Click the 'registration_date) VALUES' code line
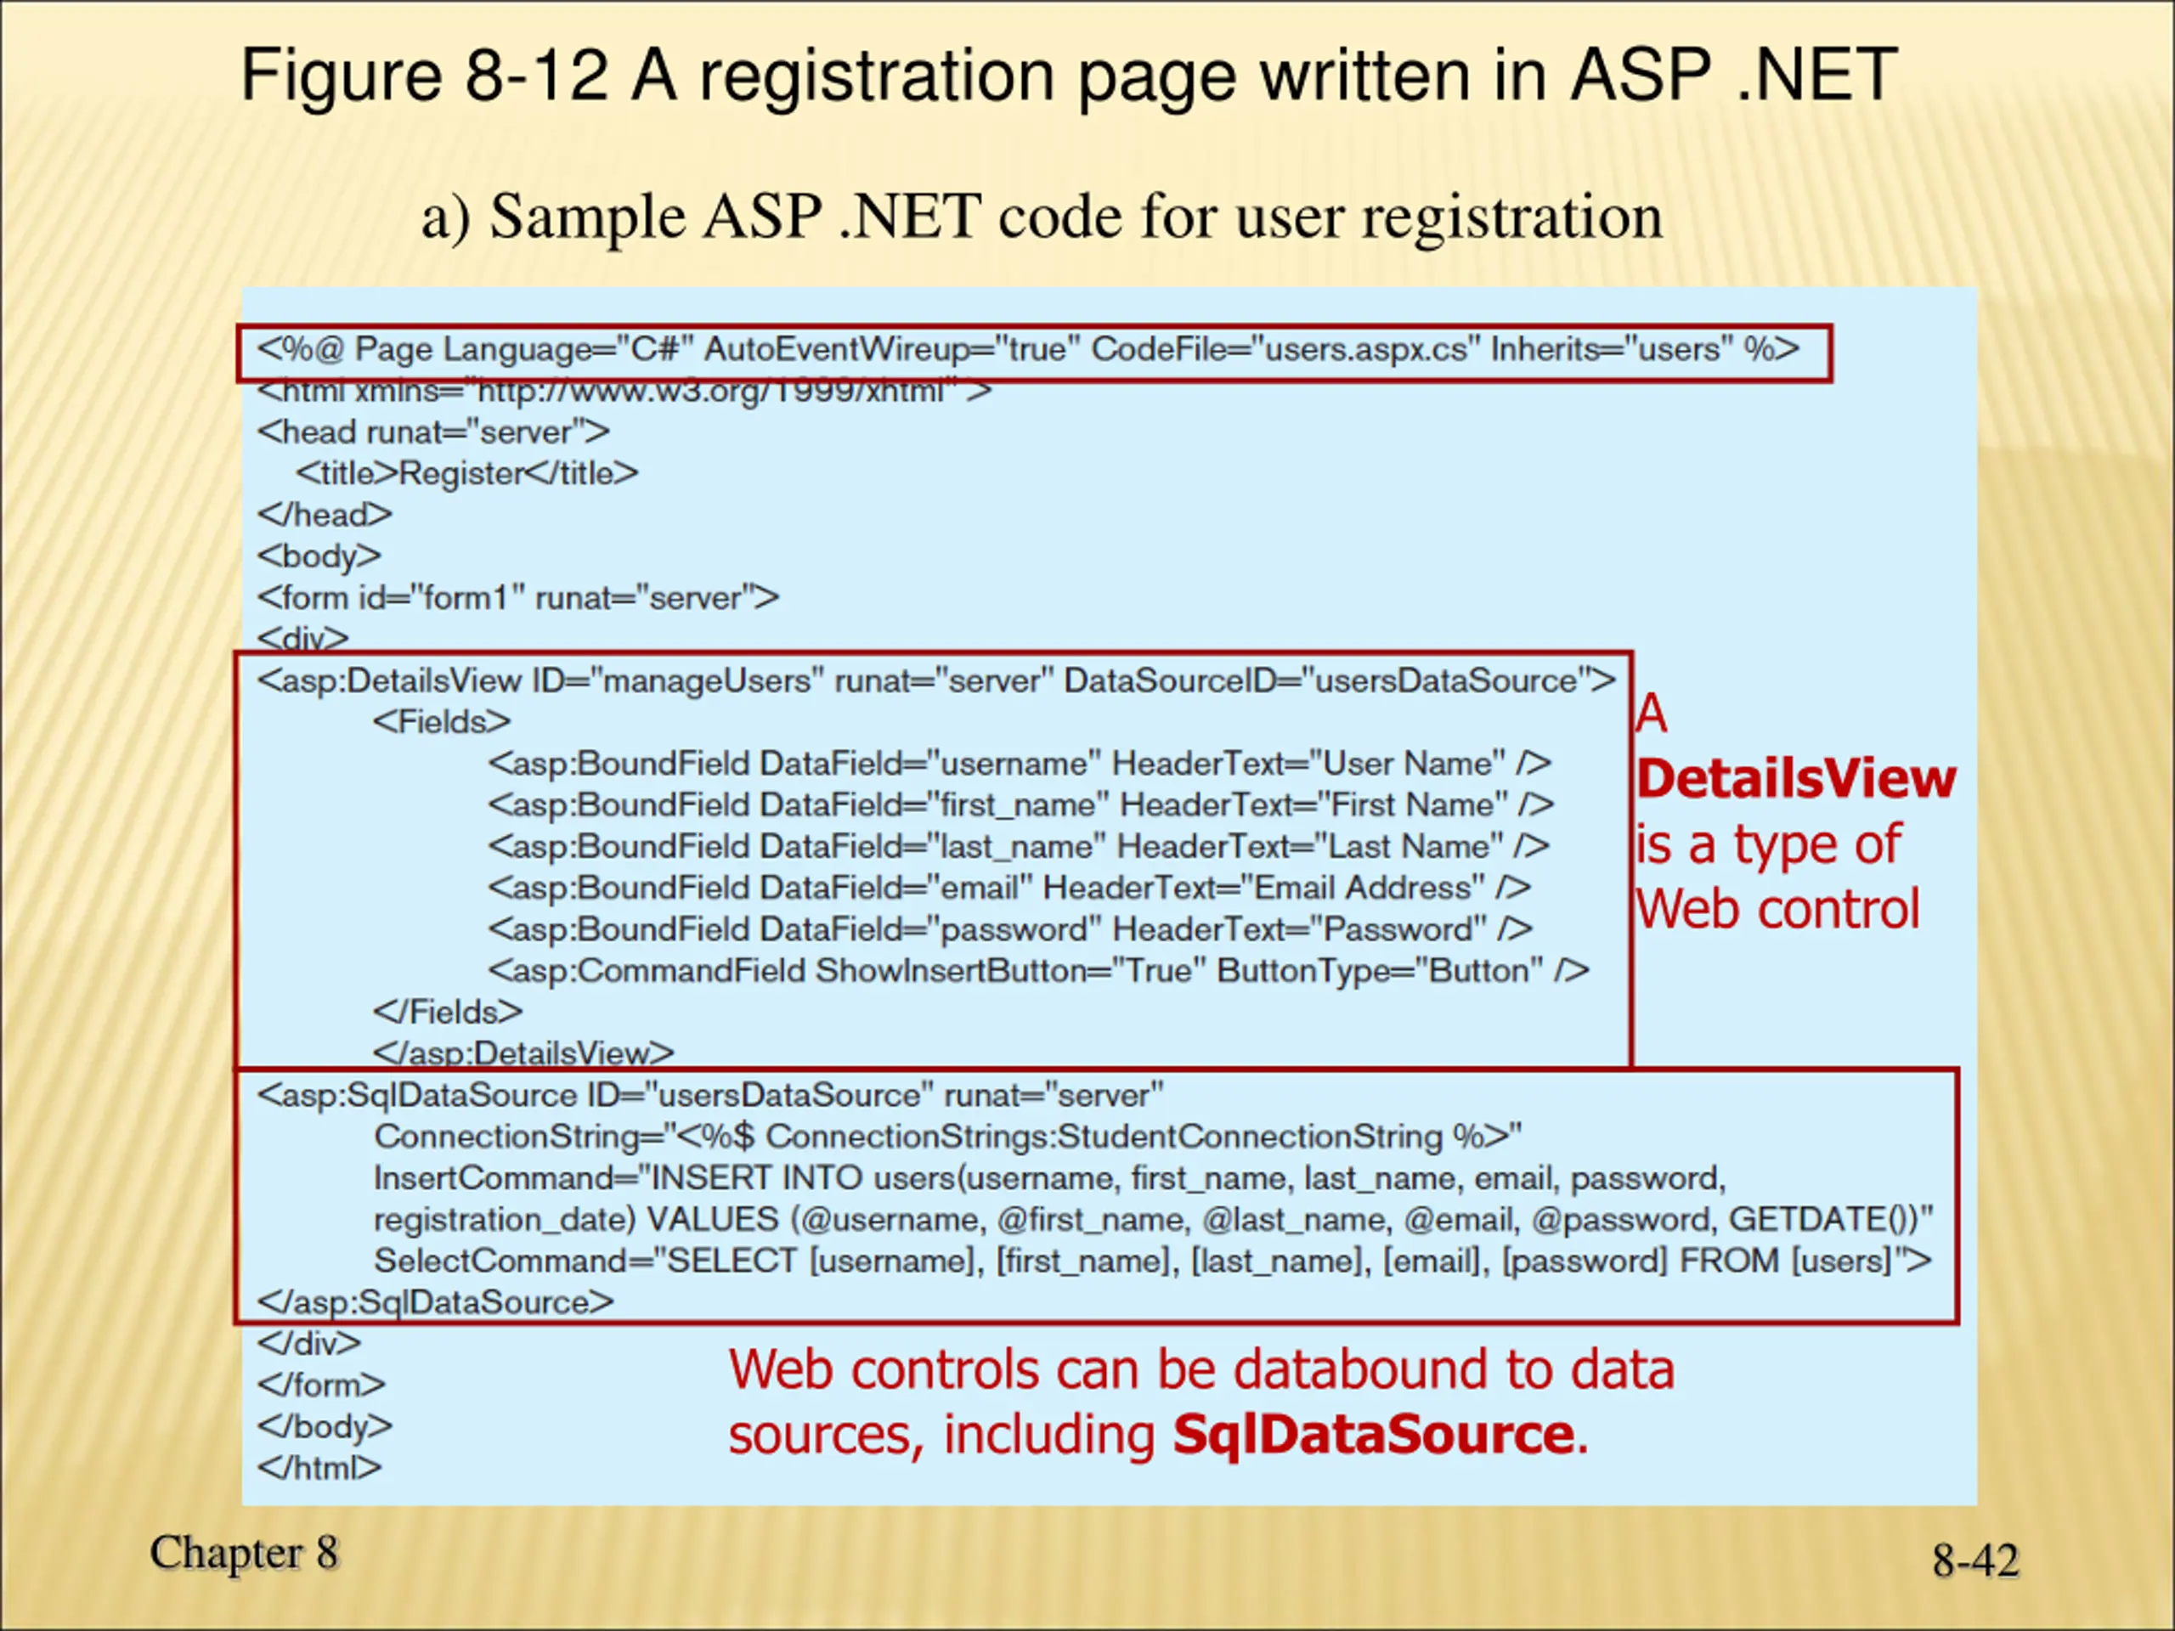 coord(1154,1219)
